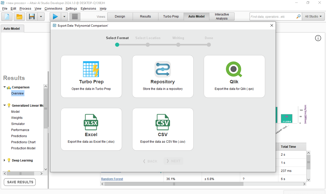Click the info icon at top right
326x194 pixels.
[318, 38]
